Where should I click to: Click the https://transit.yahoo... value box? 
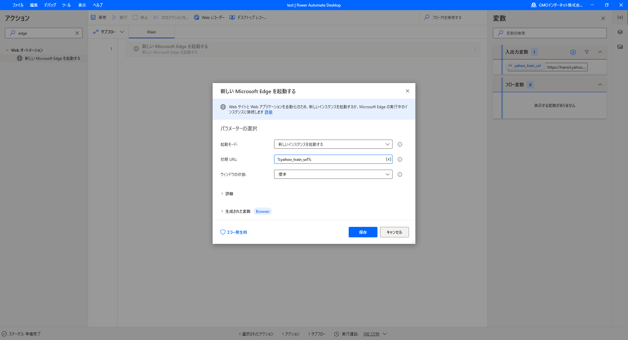567,67
